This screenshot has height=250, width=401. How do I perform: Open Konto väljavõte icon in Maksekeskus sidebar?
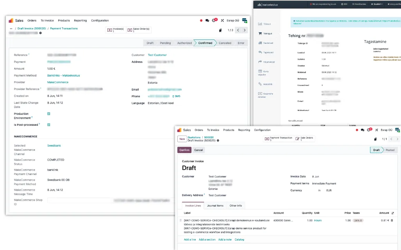260,71
